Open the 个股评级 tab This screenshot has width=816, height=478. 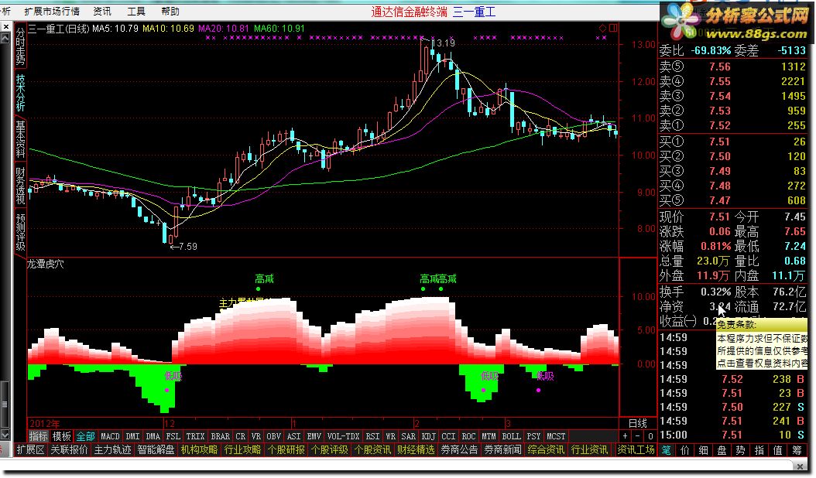329,449
